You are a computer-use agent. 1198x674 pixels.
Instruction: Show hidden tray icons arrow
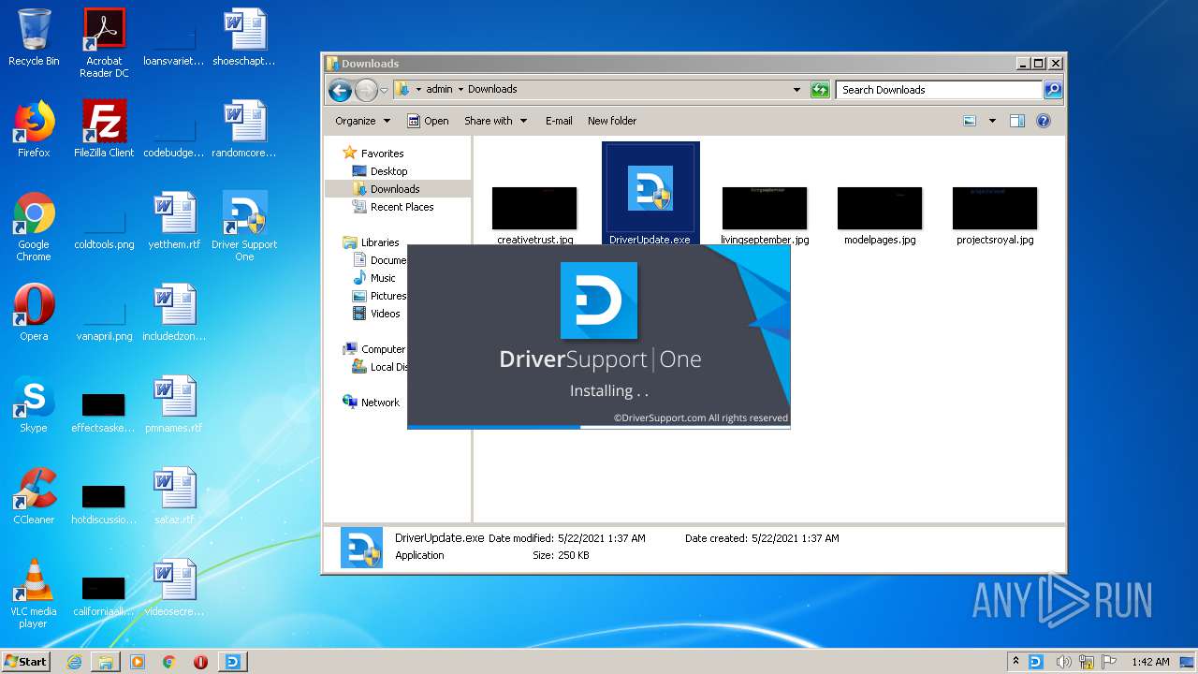1016,662
